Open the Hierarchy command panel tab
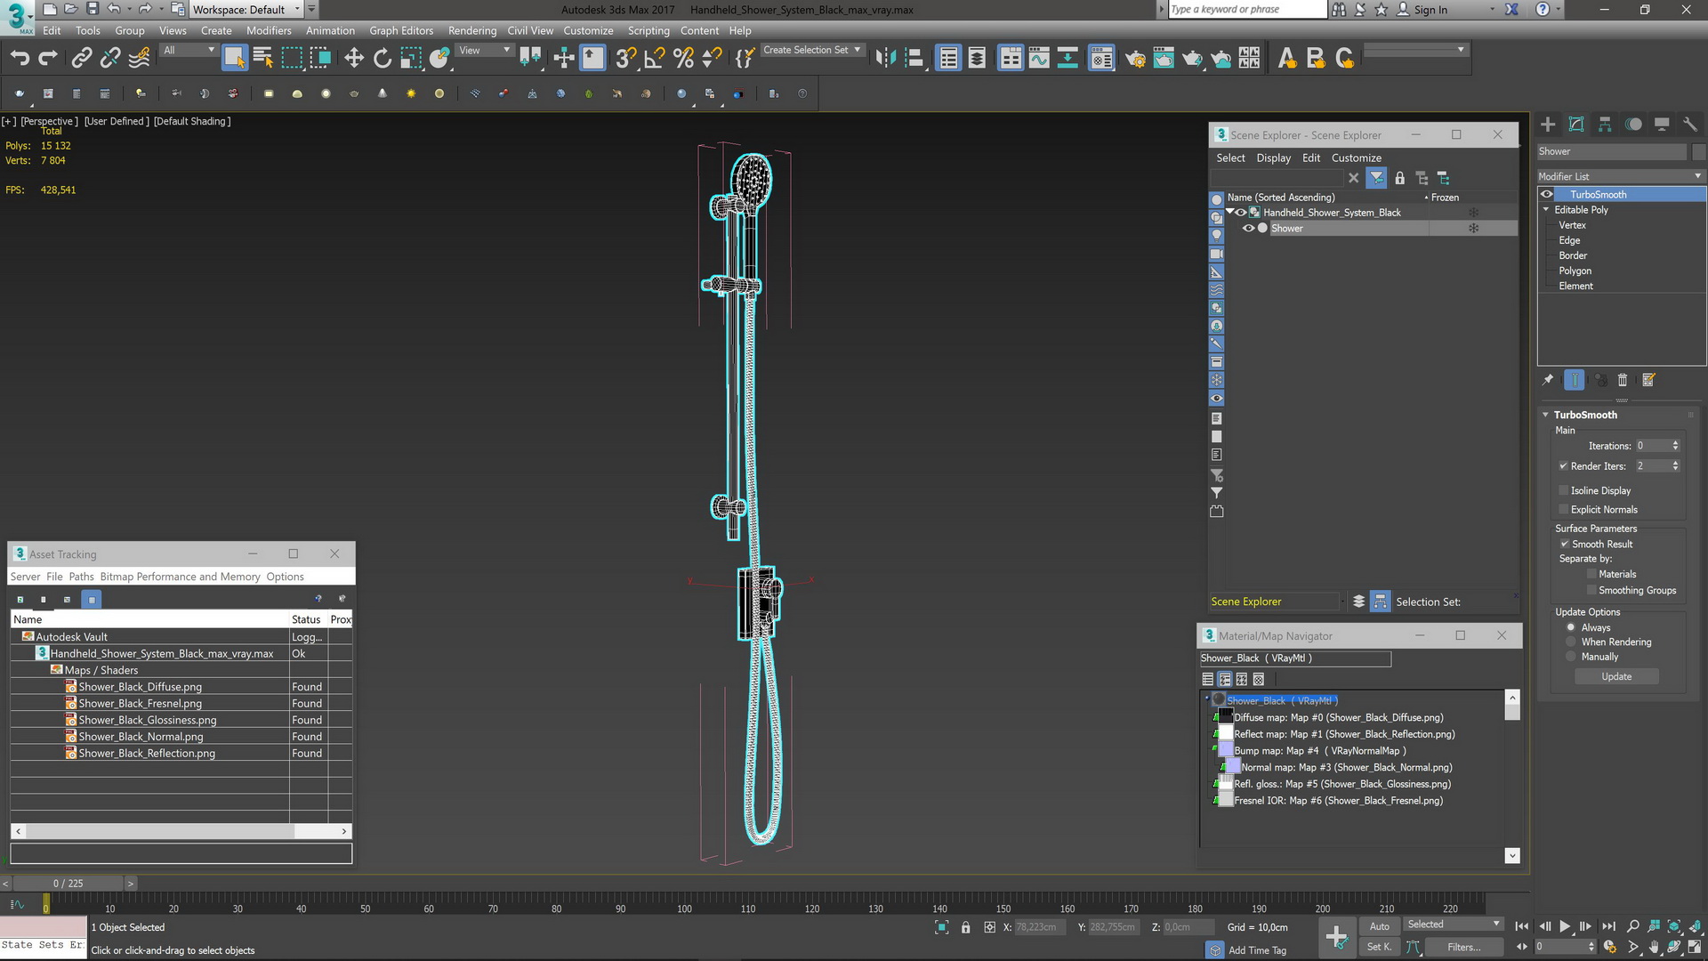 tap(1605, 125)
